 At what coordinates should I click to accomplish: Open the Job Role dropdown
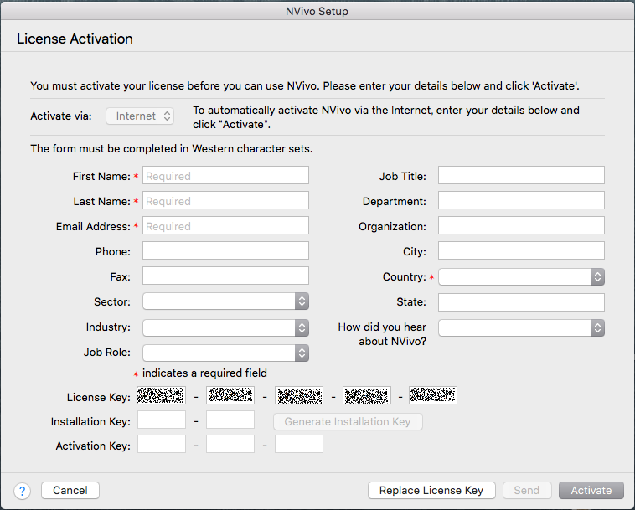coord(225,353)
